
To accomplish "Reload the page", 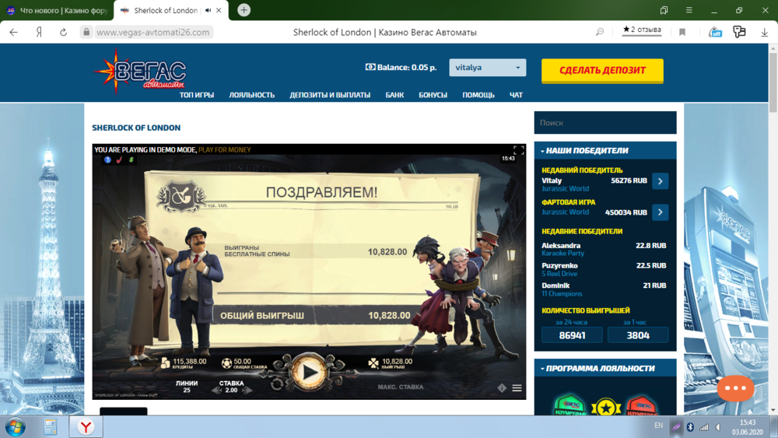I will tap(63, 32).
